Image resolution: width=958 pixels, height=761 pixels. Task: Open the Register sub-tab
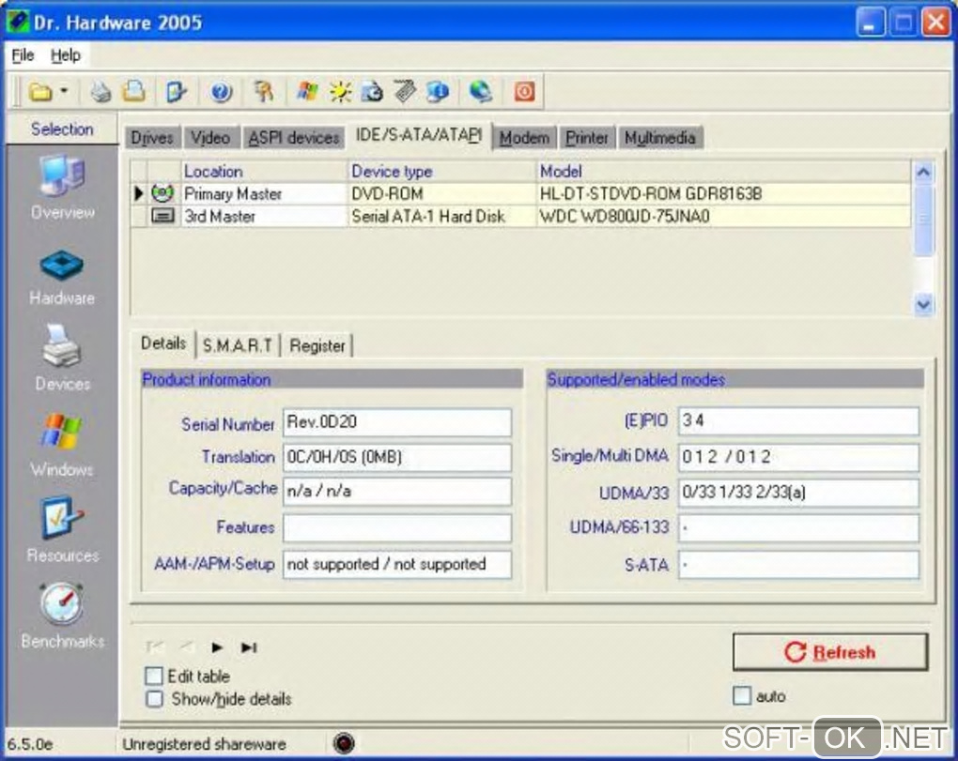click(317, 346)
